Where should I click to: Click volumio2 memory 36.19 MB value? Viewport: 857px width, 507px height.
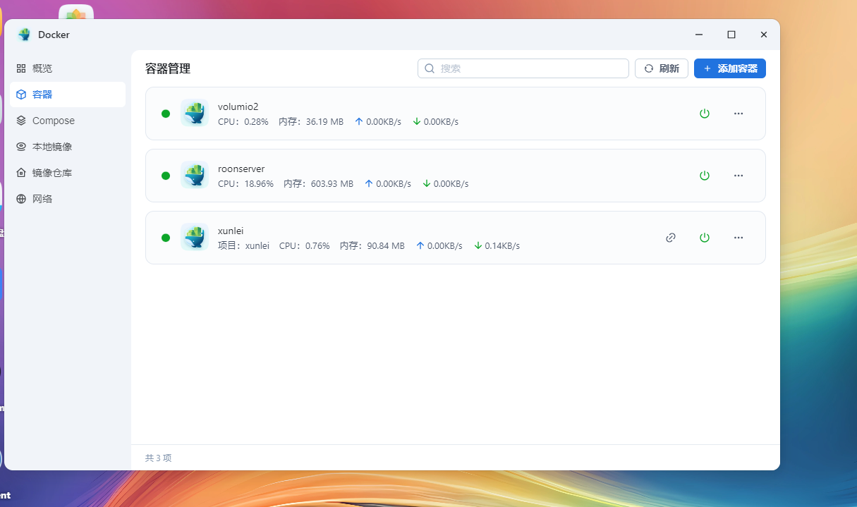pyautogui.click(x=311, y=121)
